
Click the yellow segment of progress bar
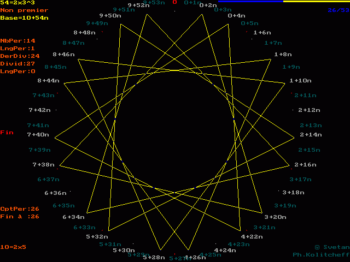tap(316, 2)
